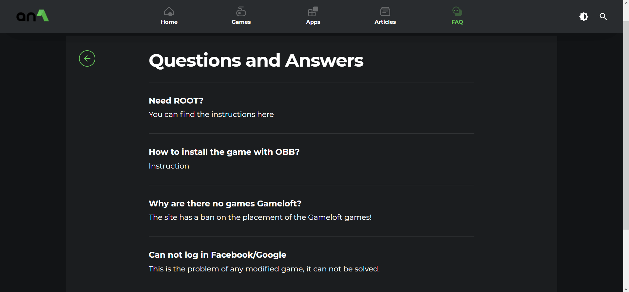This screenshot has height=292, width=629.
Task: Toggle the dark/light theme switch
Action: coord(584,16)
